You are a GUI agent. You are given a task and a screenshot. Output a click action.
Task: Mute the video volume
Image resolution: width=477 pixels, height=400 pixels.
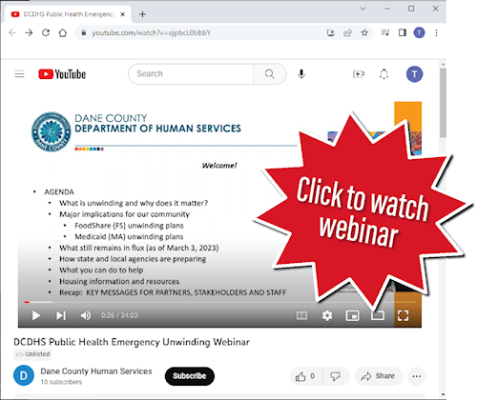pyautogui.click(x=86, y=315)
